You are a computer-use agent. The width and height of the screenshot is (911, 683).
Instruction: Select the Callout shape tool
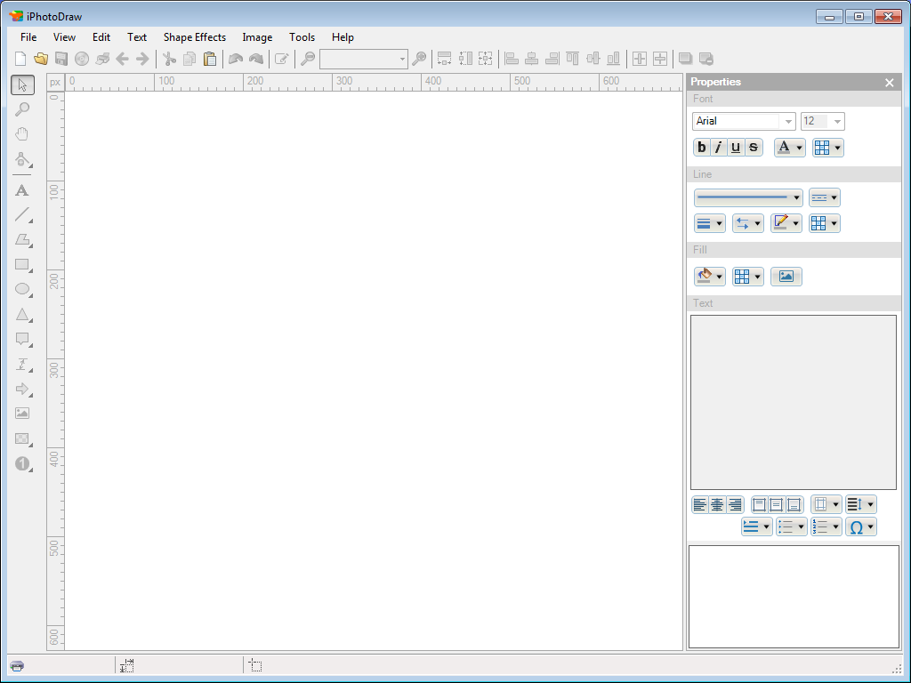tap(22, 339)
